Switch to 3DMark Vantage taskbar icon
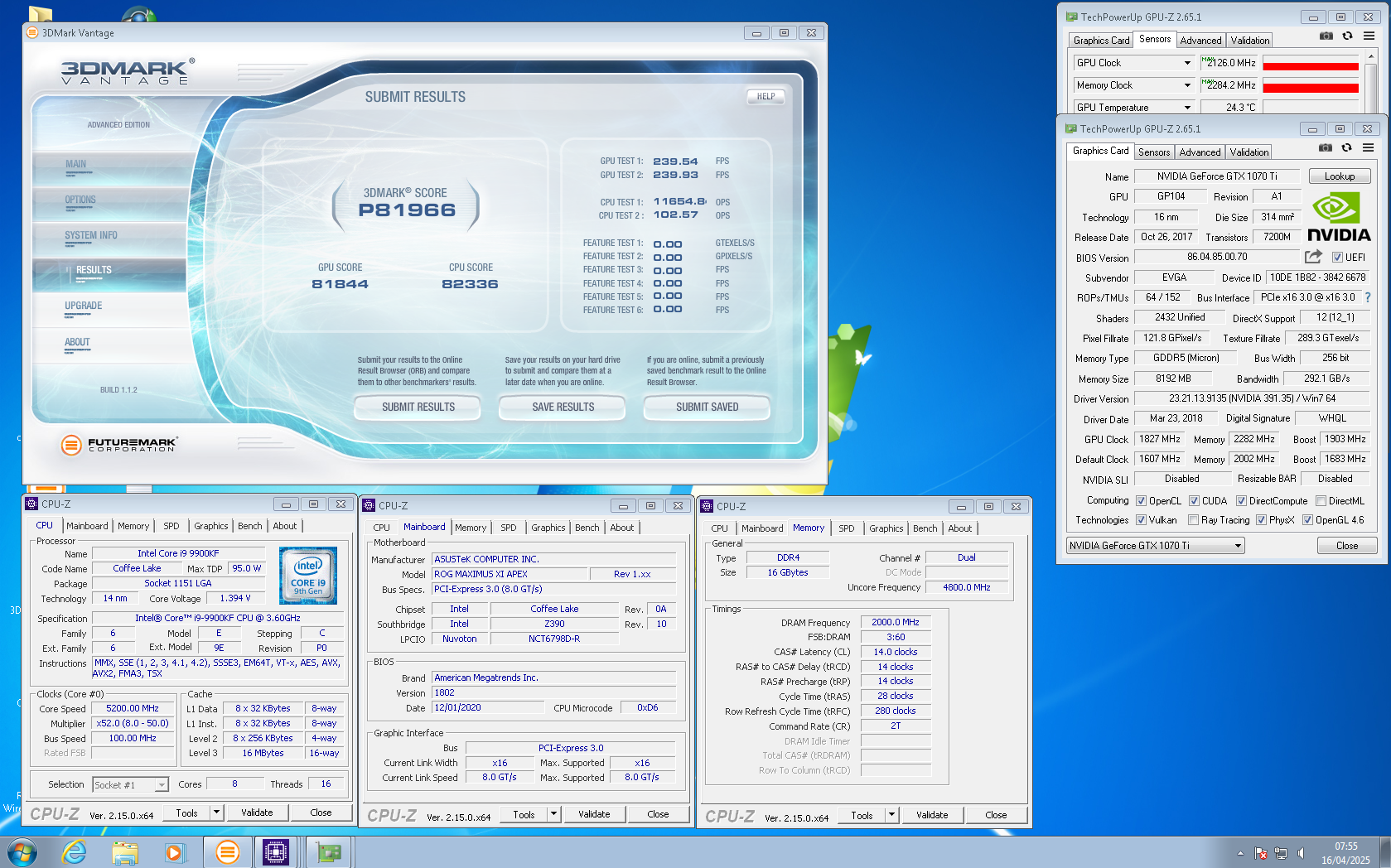 tap(226, 851)
